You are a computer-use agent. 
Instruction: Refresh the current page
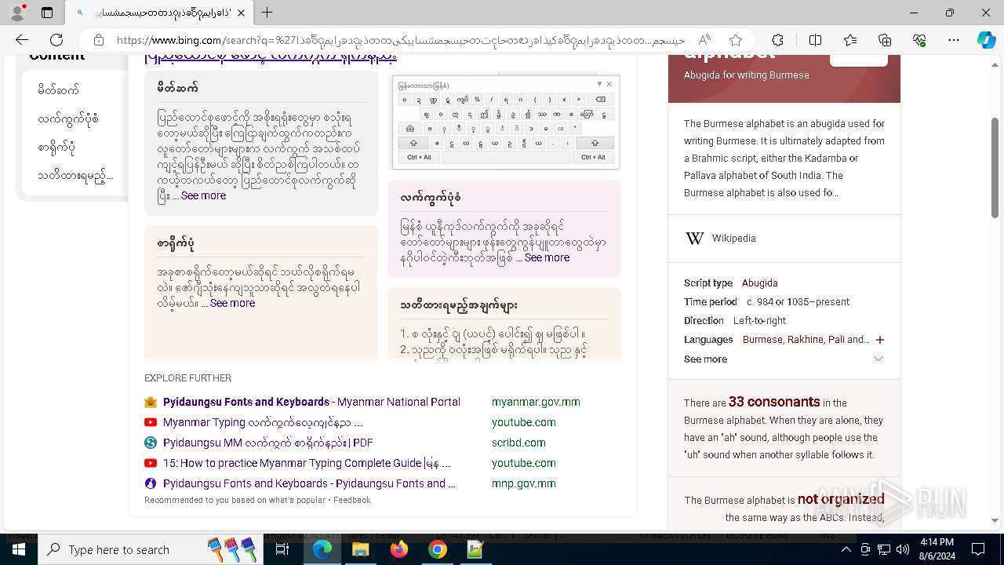pos(56,40)
